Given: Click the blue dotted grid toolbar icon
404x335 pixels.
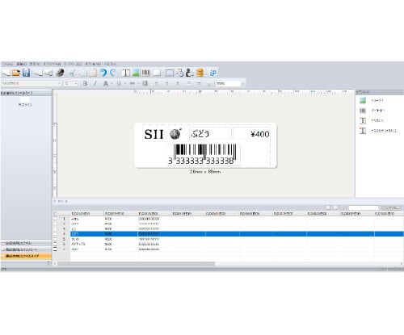Looking at the screenshot, I should [x=213, y=73].
